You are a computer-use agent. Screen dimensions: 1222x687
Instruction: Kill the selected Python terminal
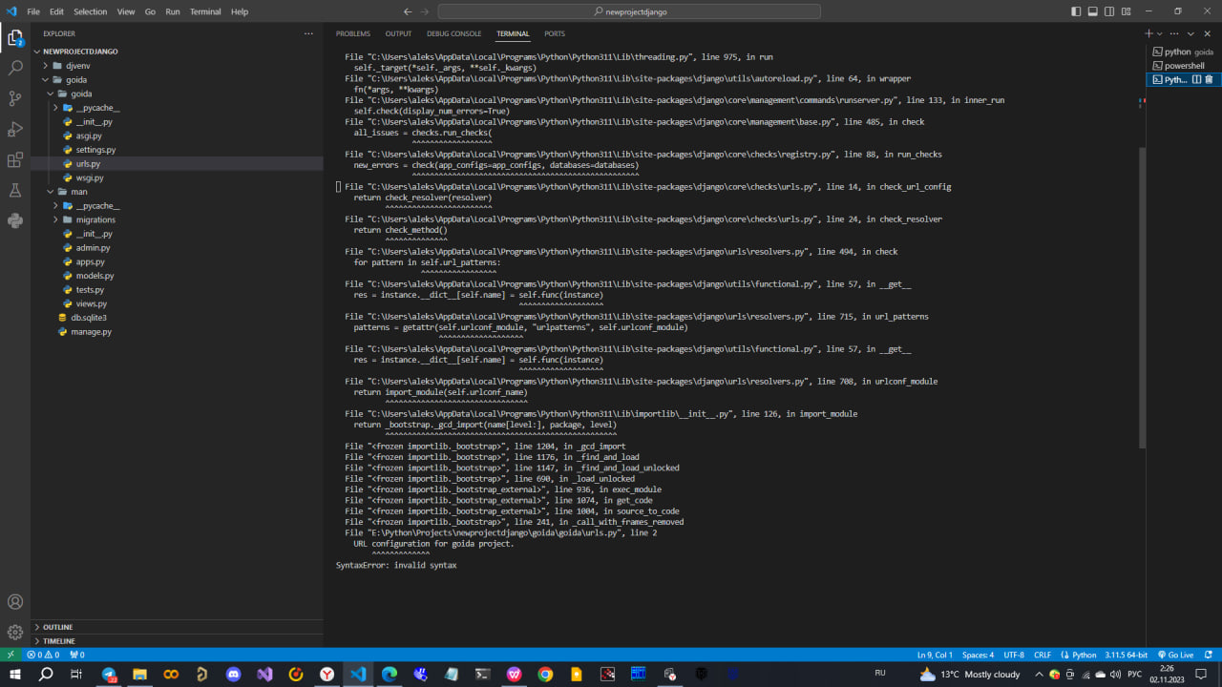pyautogui.click(x=1209, y=80)
